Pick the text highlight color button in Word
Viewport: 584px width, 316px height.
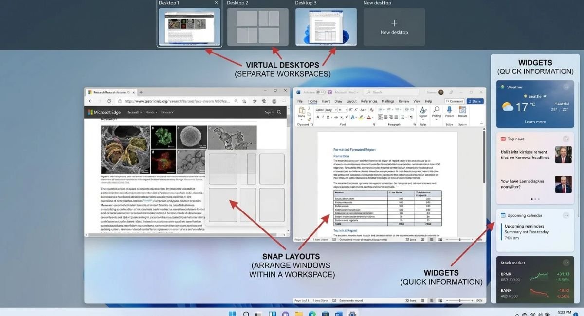(x=361, y=117)
